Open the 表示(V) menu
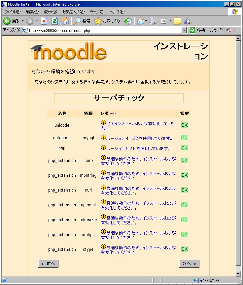The image size is (243, 285). [x=51, y=12]
